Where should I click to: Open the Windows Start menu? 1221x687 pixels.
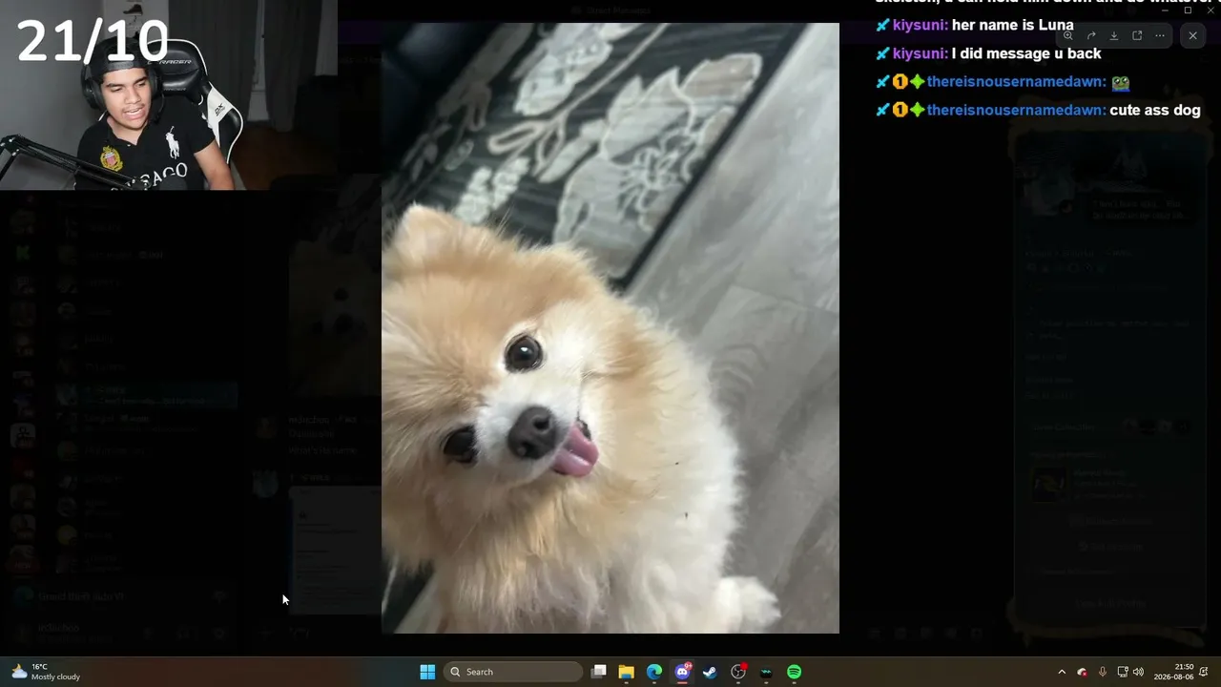(x=427, y=672)
